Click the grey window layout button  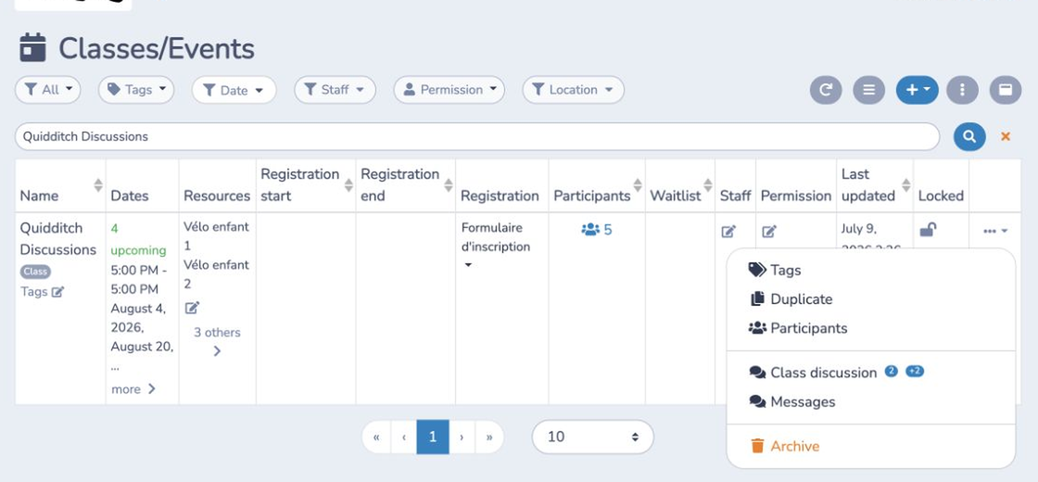(1006, 90)
